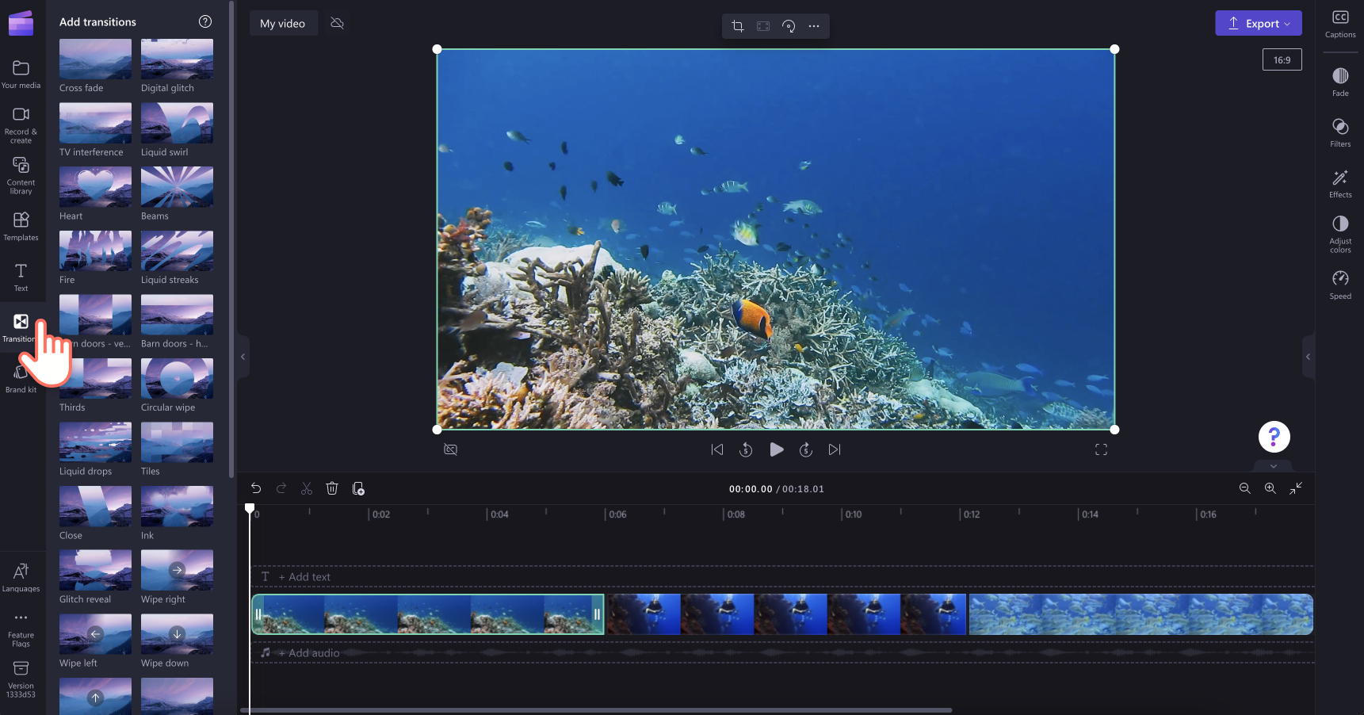Open the Brand kit tab

[x=21, y=378]
